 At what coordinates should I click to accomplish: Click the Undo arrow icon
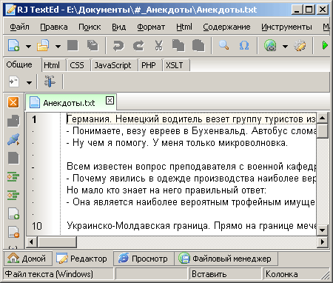[118, 46]
